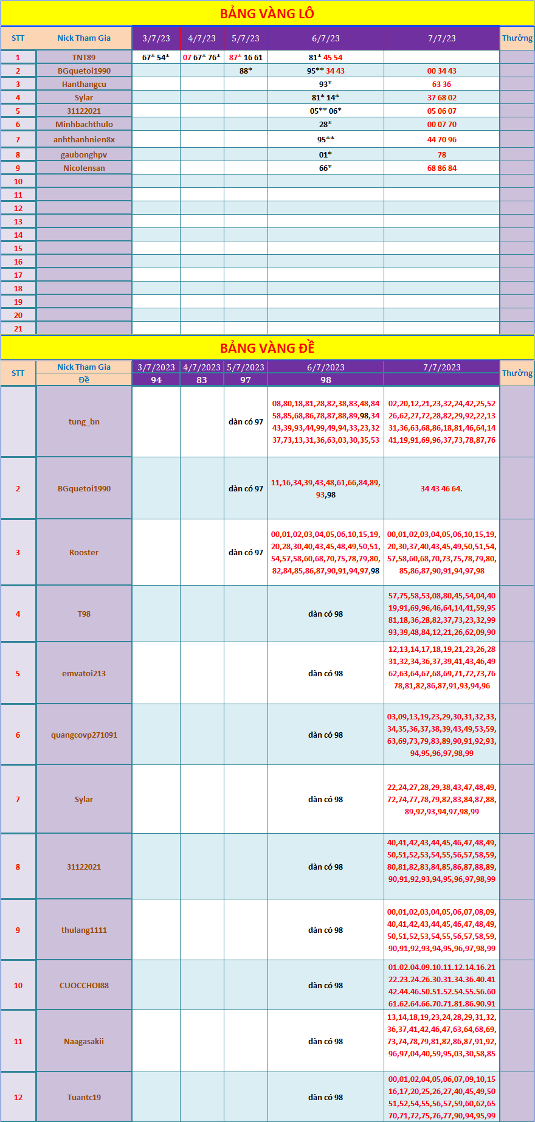The height and width of the screenshot is (1122, 535).
Task: Select the 3/7/23 column header in Lô table
Action: coord(156,38)
